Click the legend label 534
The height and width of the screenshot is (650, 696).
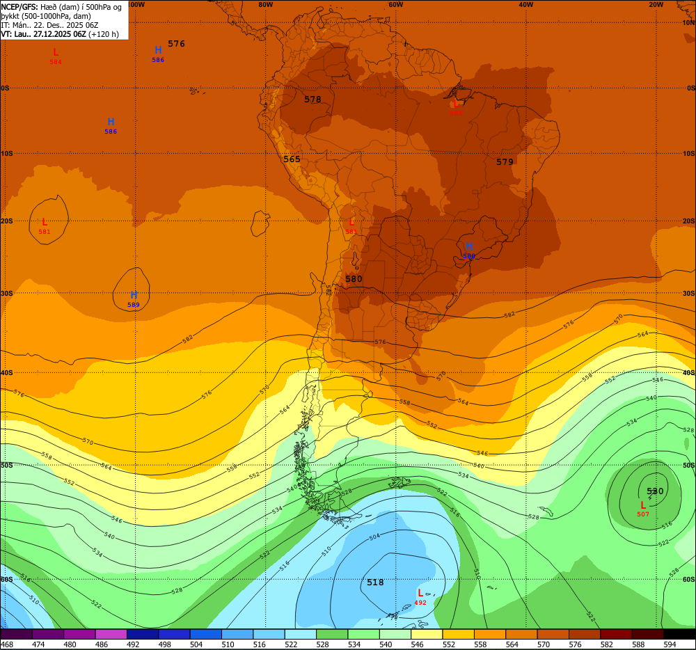354,644
